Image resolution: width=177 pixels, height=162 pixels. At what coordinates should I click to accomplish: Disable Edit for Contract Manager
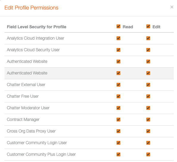(148, 120)
